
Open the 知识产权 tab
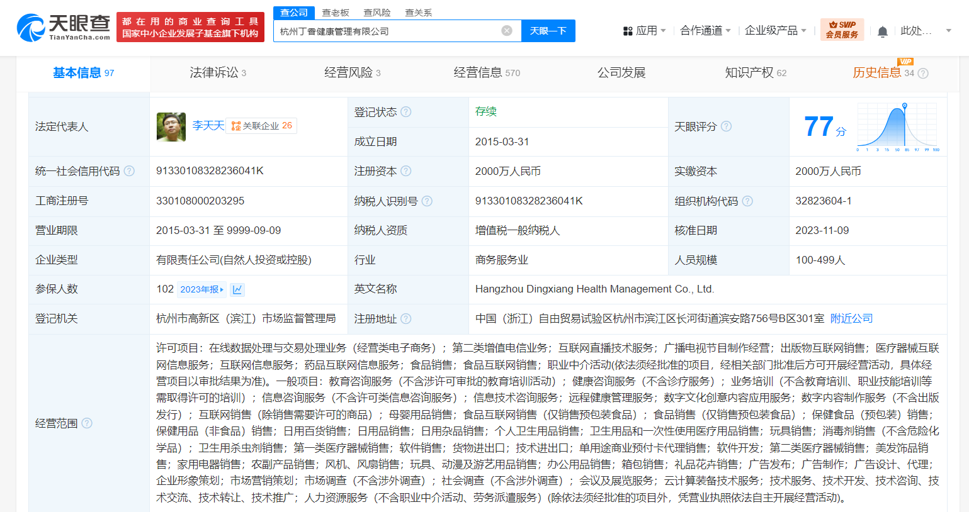pyautogui.click(x=756, y=73)
